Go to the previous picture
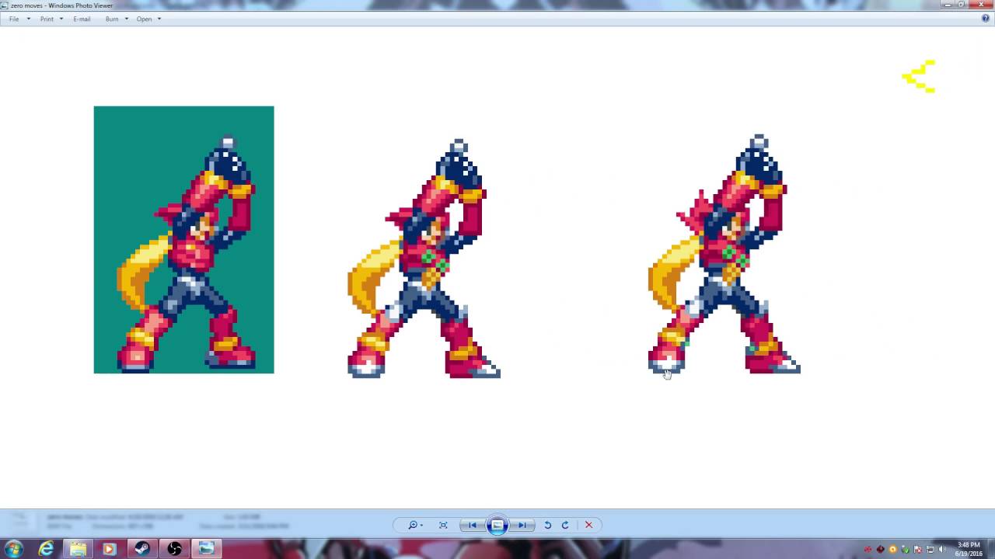The width and height of the screenshot is (995, 559). (472, 525)
